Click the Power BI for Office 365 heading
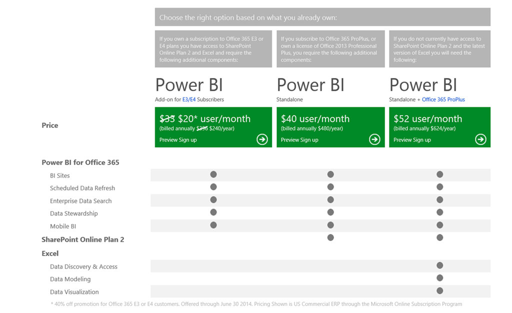This screenshot has width=512, height=313. [80, 162]
